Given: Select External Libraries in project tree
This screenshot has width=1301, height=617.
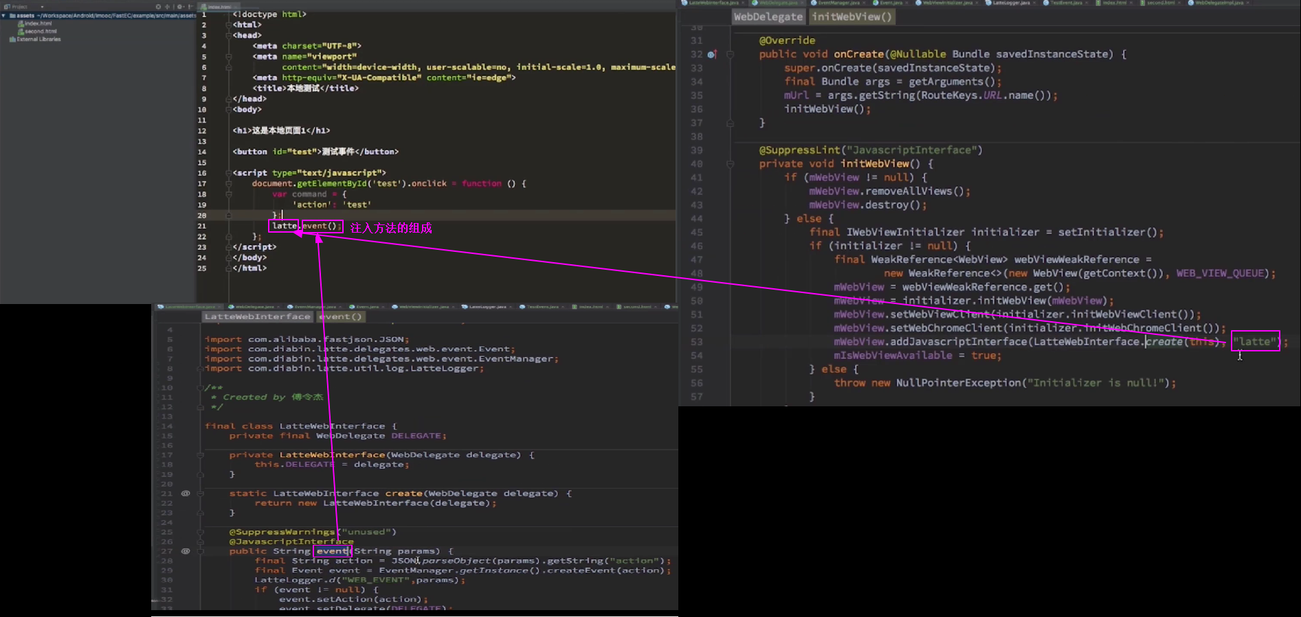Looking at the screenshot, I should pos(35,39).
